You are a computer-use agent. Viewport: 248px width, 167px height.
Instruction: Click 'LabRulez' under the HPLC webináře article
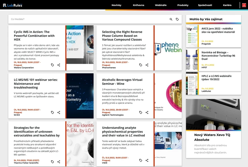(x=206, y=91)
